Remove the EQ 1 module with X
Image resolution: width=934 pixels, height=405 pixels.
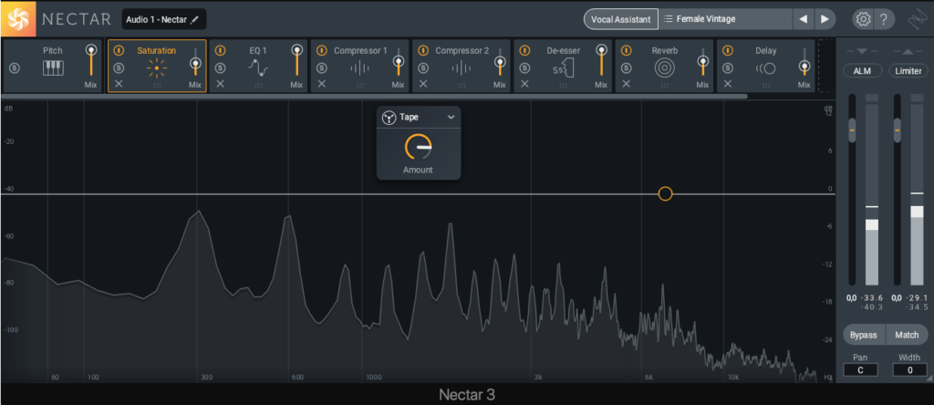[221, 84]
